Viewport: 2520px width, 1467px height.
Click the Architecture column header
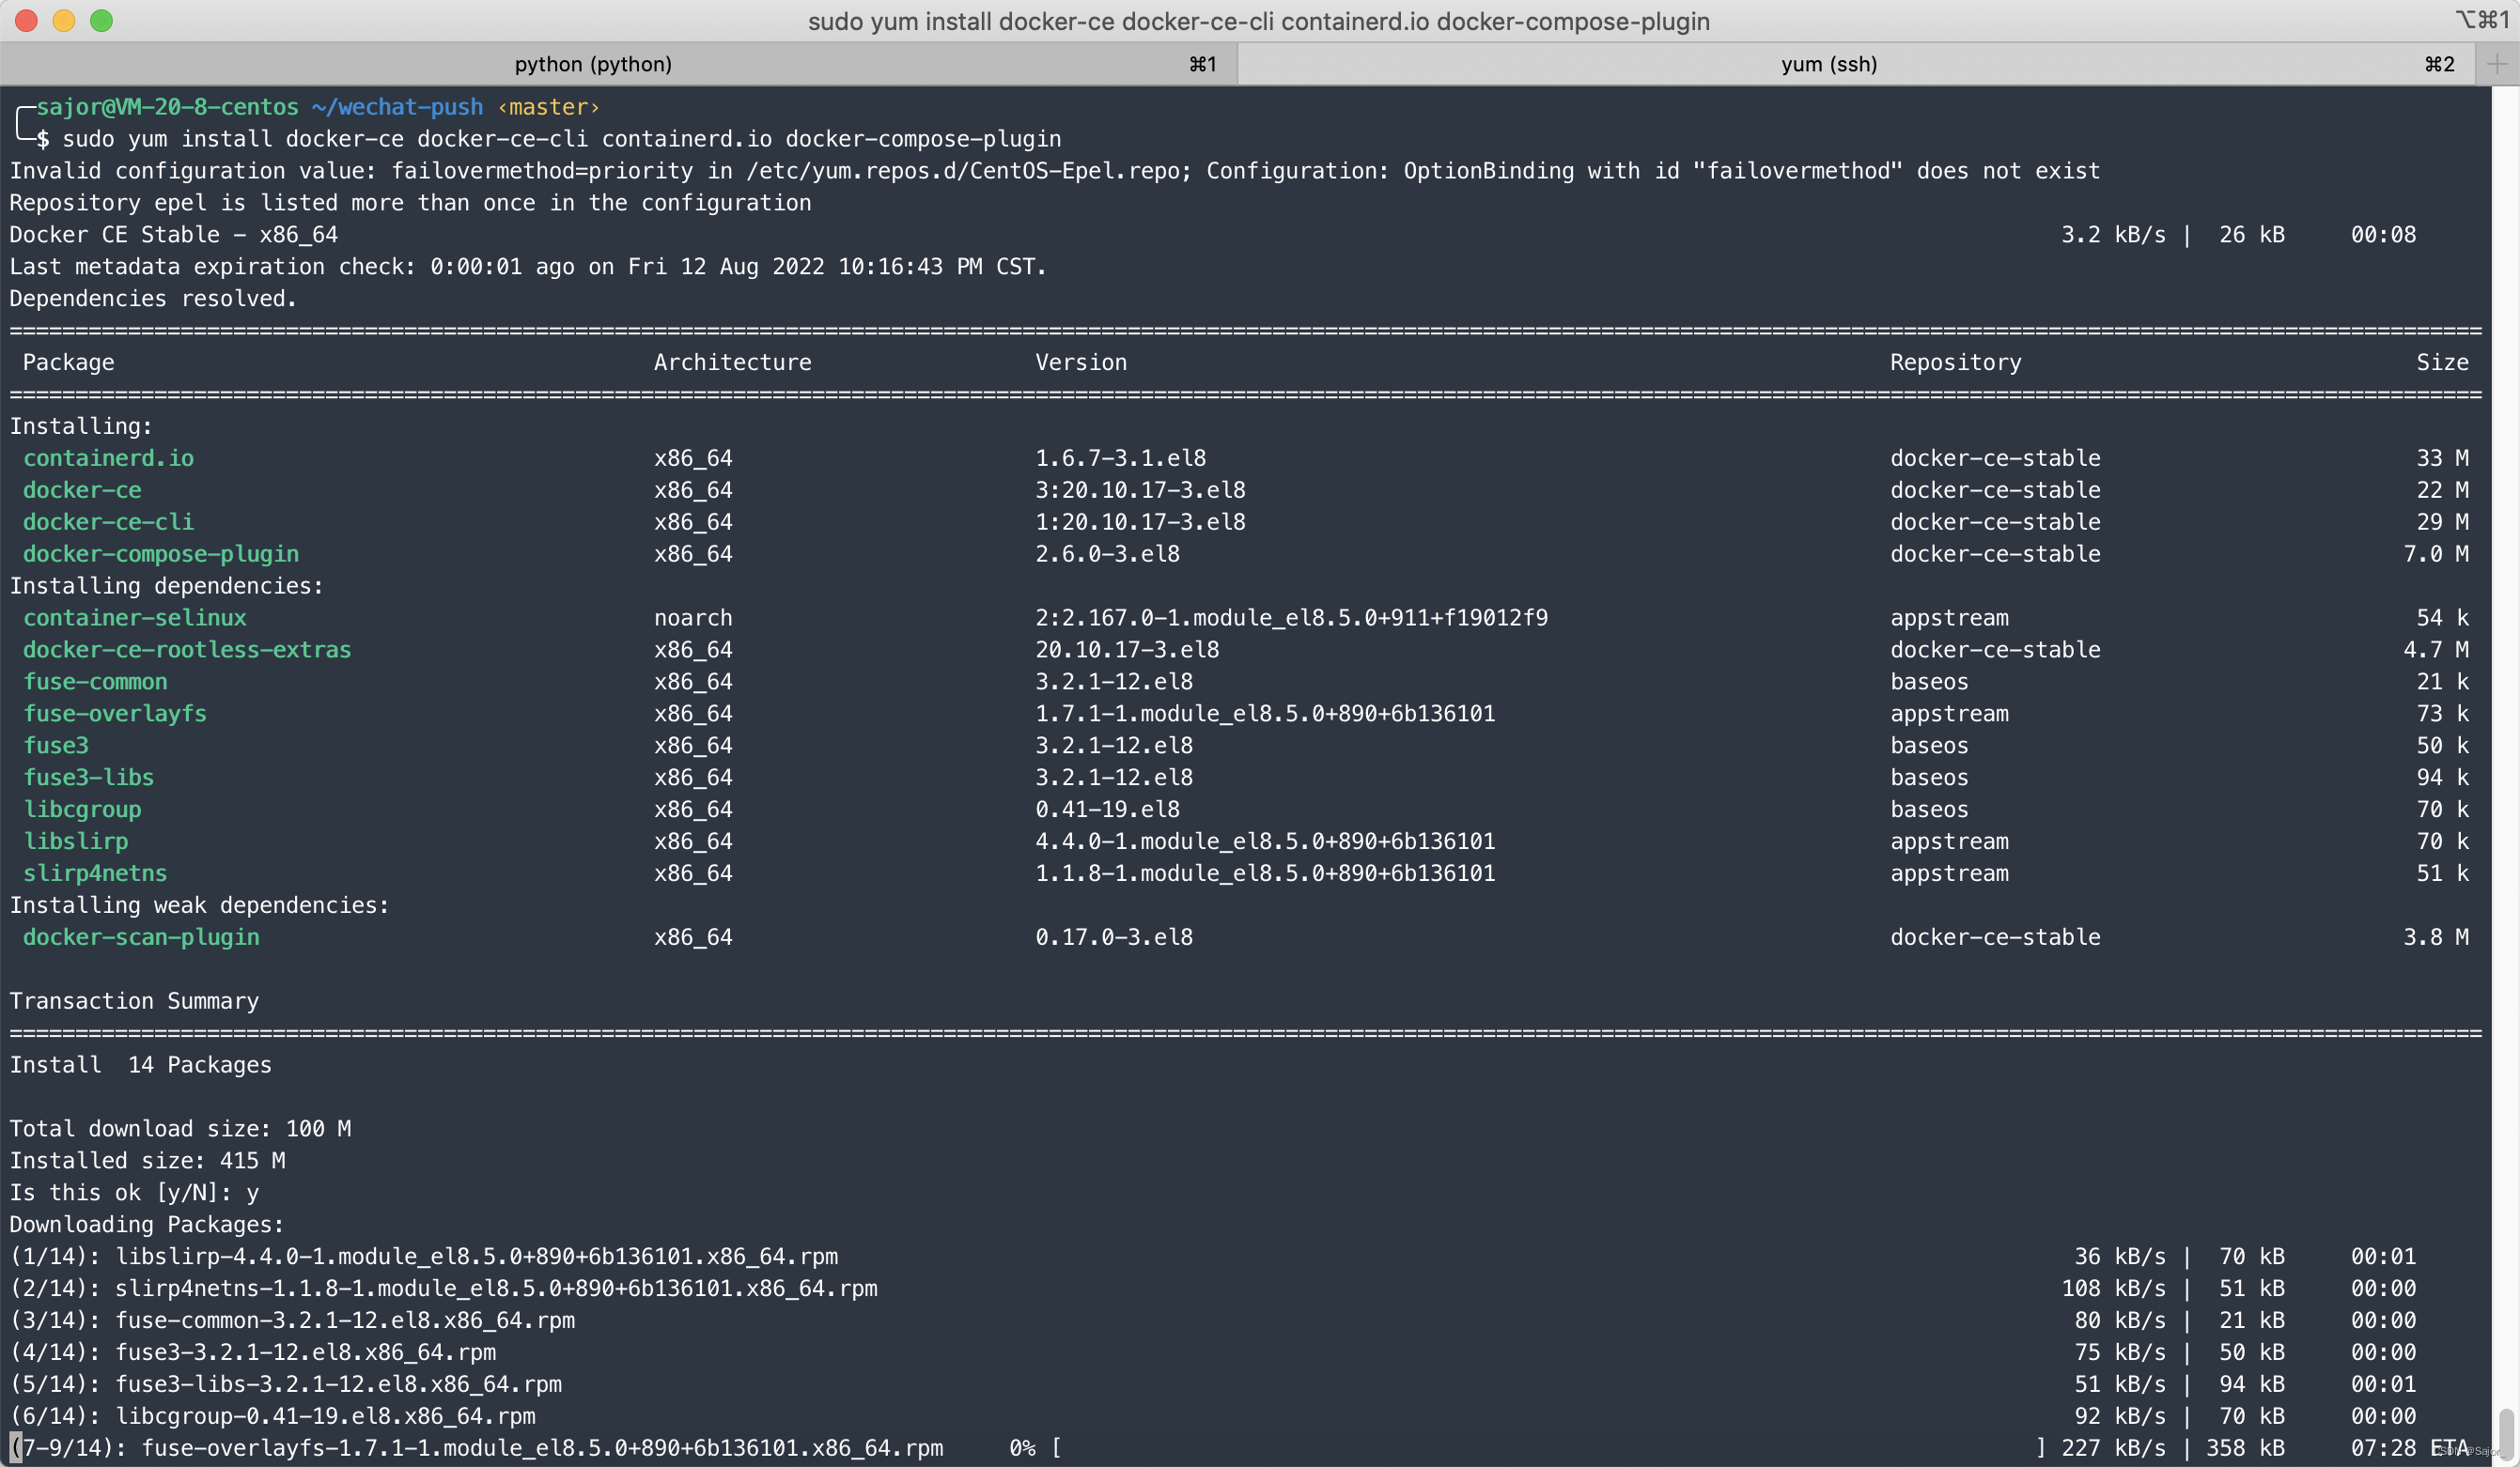point(732,363)
